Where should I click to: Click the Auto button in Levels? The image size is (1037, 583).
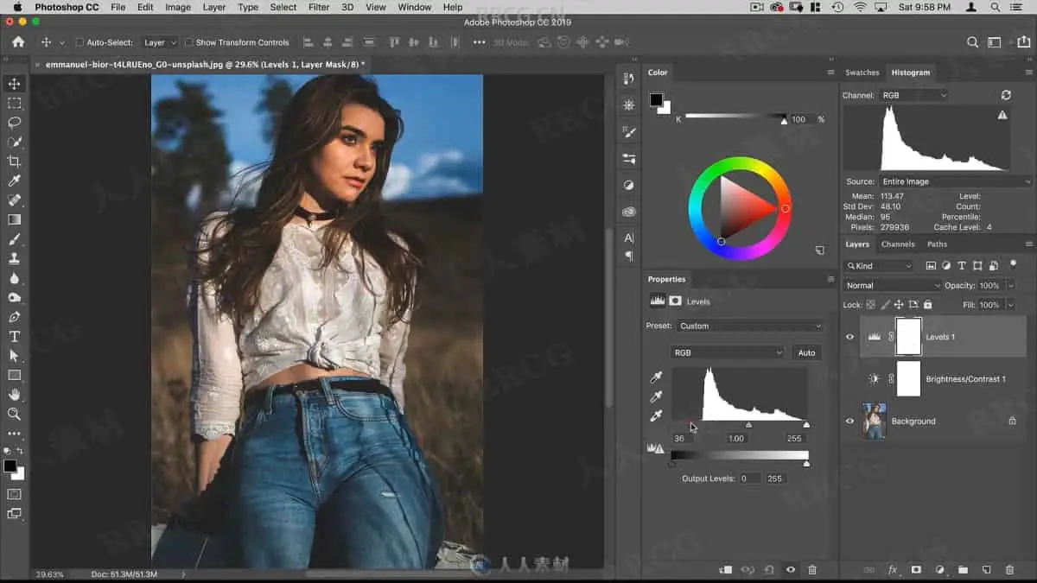point(806,352)
